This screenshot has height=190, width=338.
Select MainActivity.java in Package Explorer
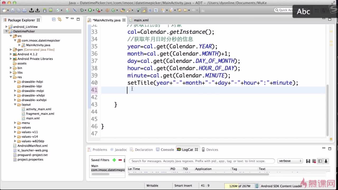click(x=38, y=45)
